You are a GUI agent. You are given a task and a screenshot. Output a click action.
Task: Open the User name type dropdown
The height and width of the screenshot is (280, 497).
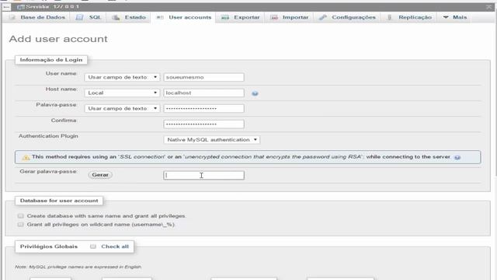[x=122, y=77]
